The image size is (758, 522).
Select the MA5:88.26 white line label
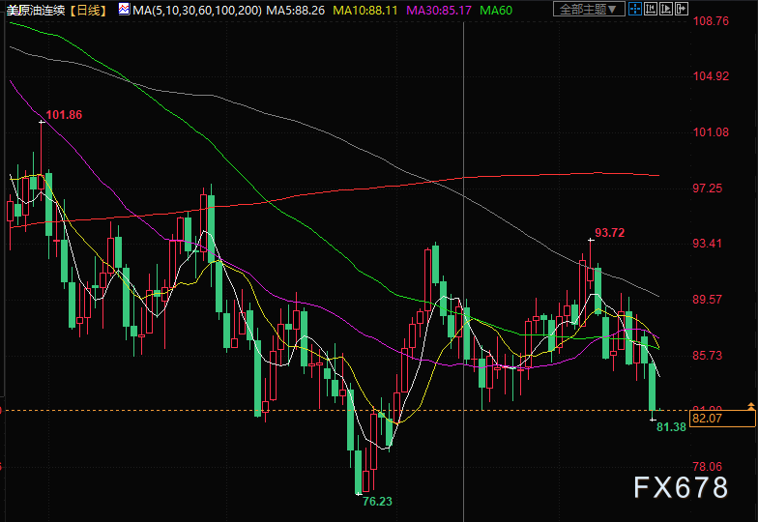pos(296,10)
